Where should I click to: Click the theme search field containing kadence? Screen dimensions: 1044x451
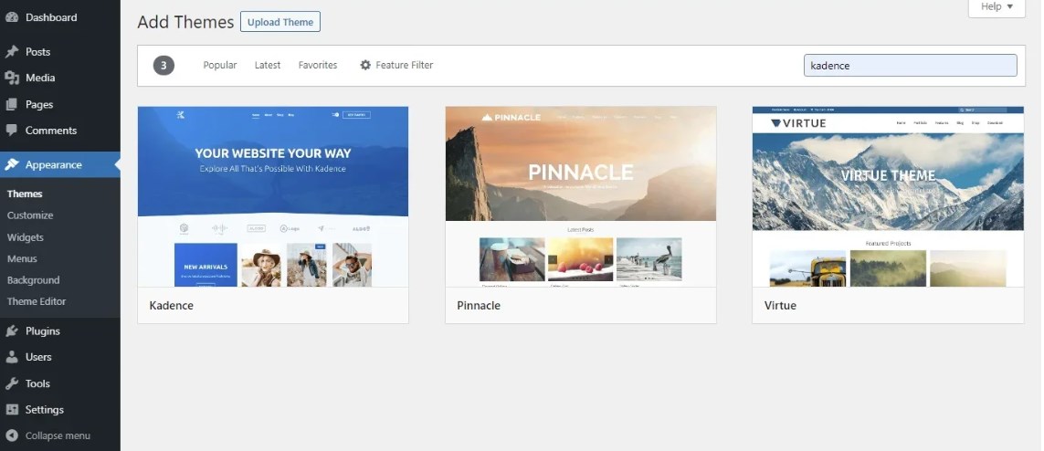click(x=910, y=65)
